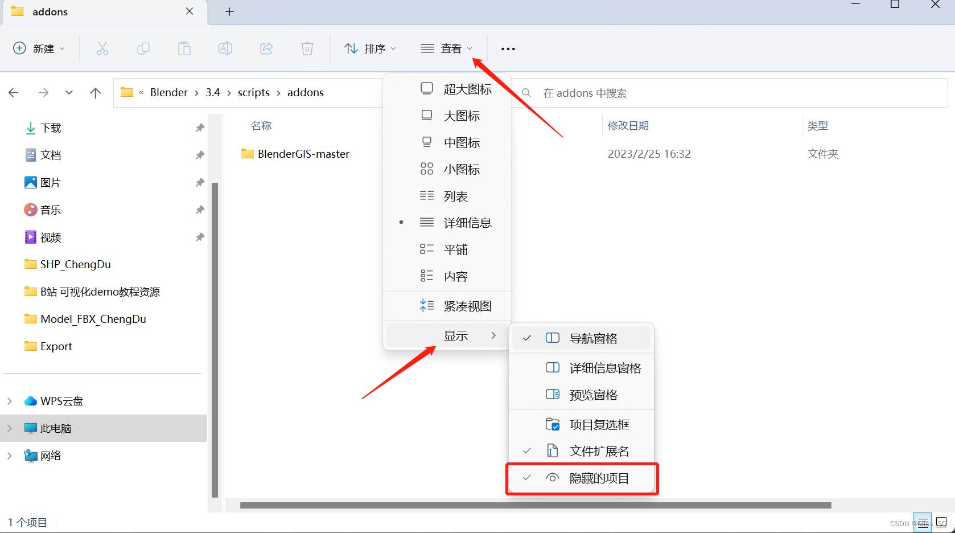Enable 项目复选框 in the display submenu
955x533 pixels.
[x=599, y=424]
